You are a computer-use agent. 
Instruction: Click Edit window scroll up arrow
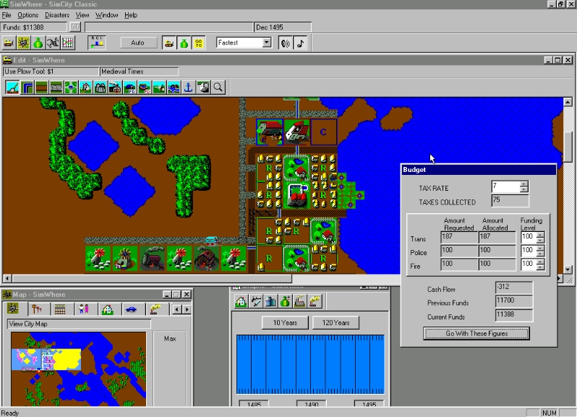[x=568, y=102]
